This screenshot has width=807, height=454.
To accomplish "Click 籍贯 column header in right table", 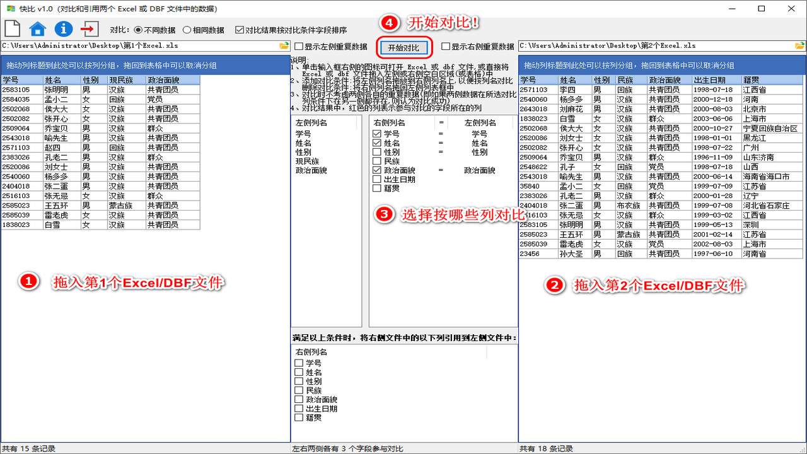I will (x=772, y=80).
